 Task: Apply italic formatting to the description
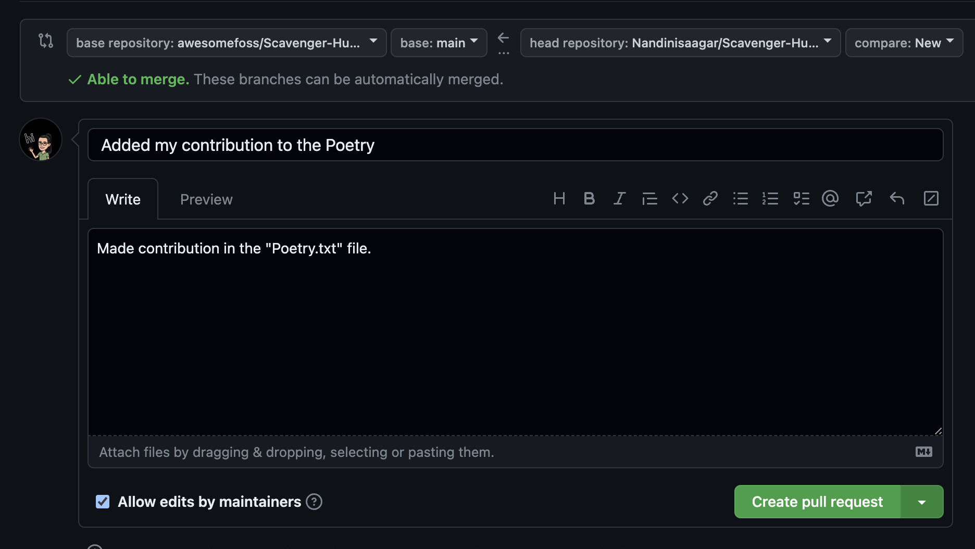pyautogui.click(x=619, y=198)
